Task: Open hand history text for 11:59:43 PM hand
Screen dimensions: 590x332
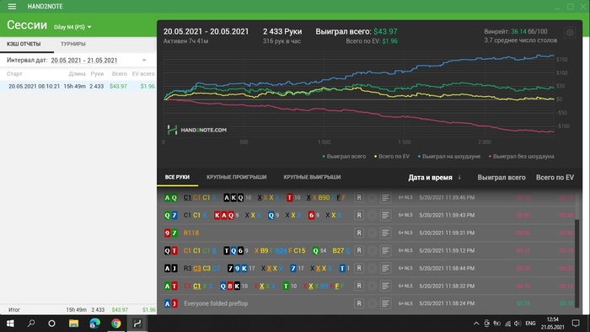Action: point(385,215)
